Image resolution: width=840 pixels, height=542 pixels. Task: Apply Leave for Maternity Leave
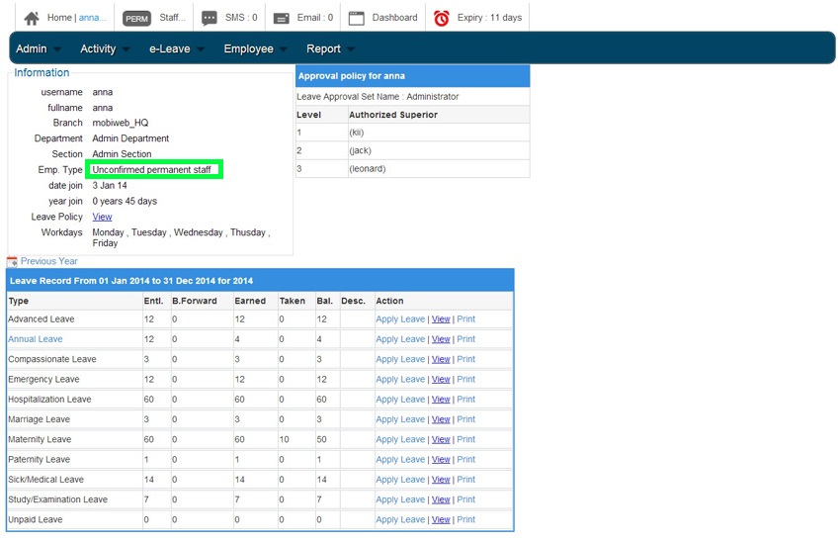pyautogui.click(x=400, y=439)
